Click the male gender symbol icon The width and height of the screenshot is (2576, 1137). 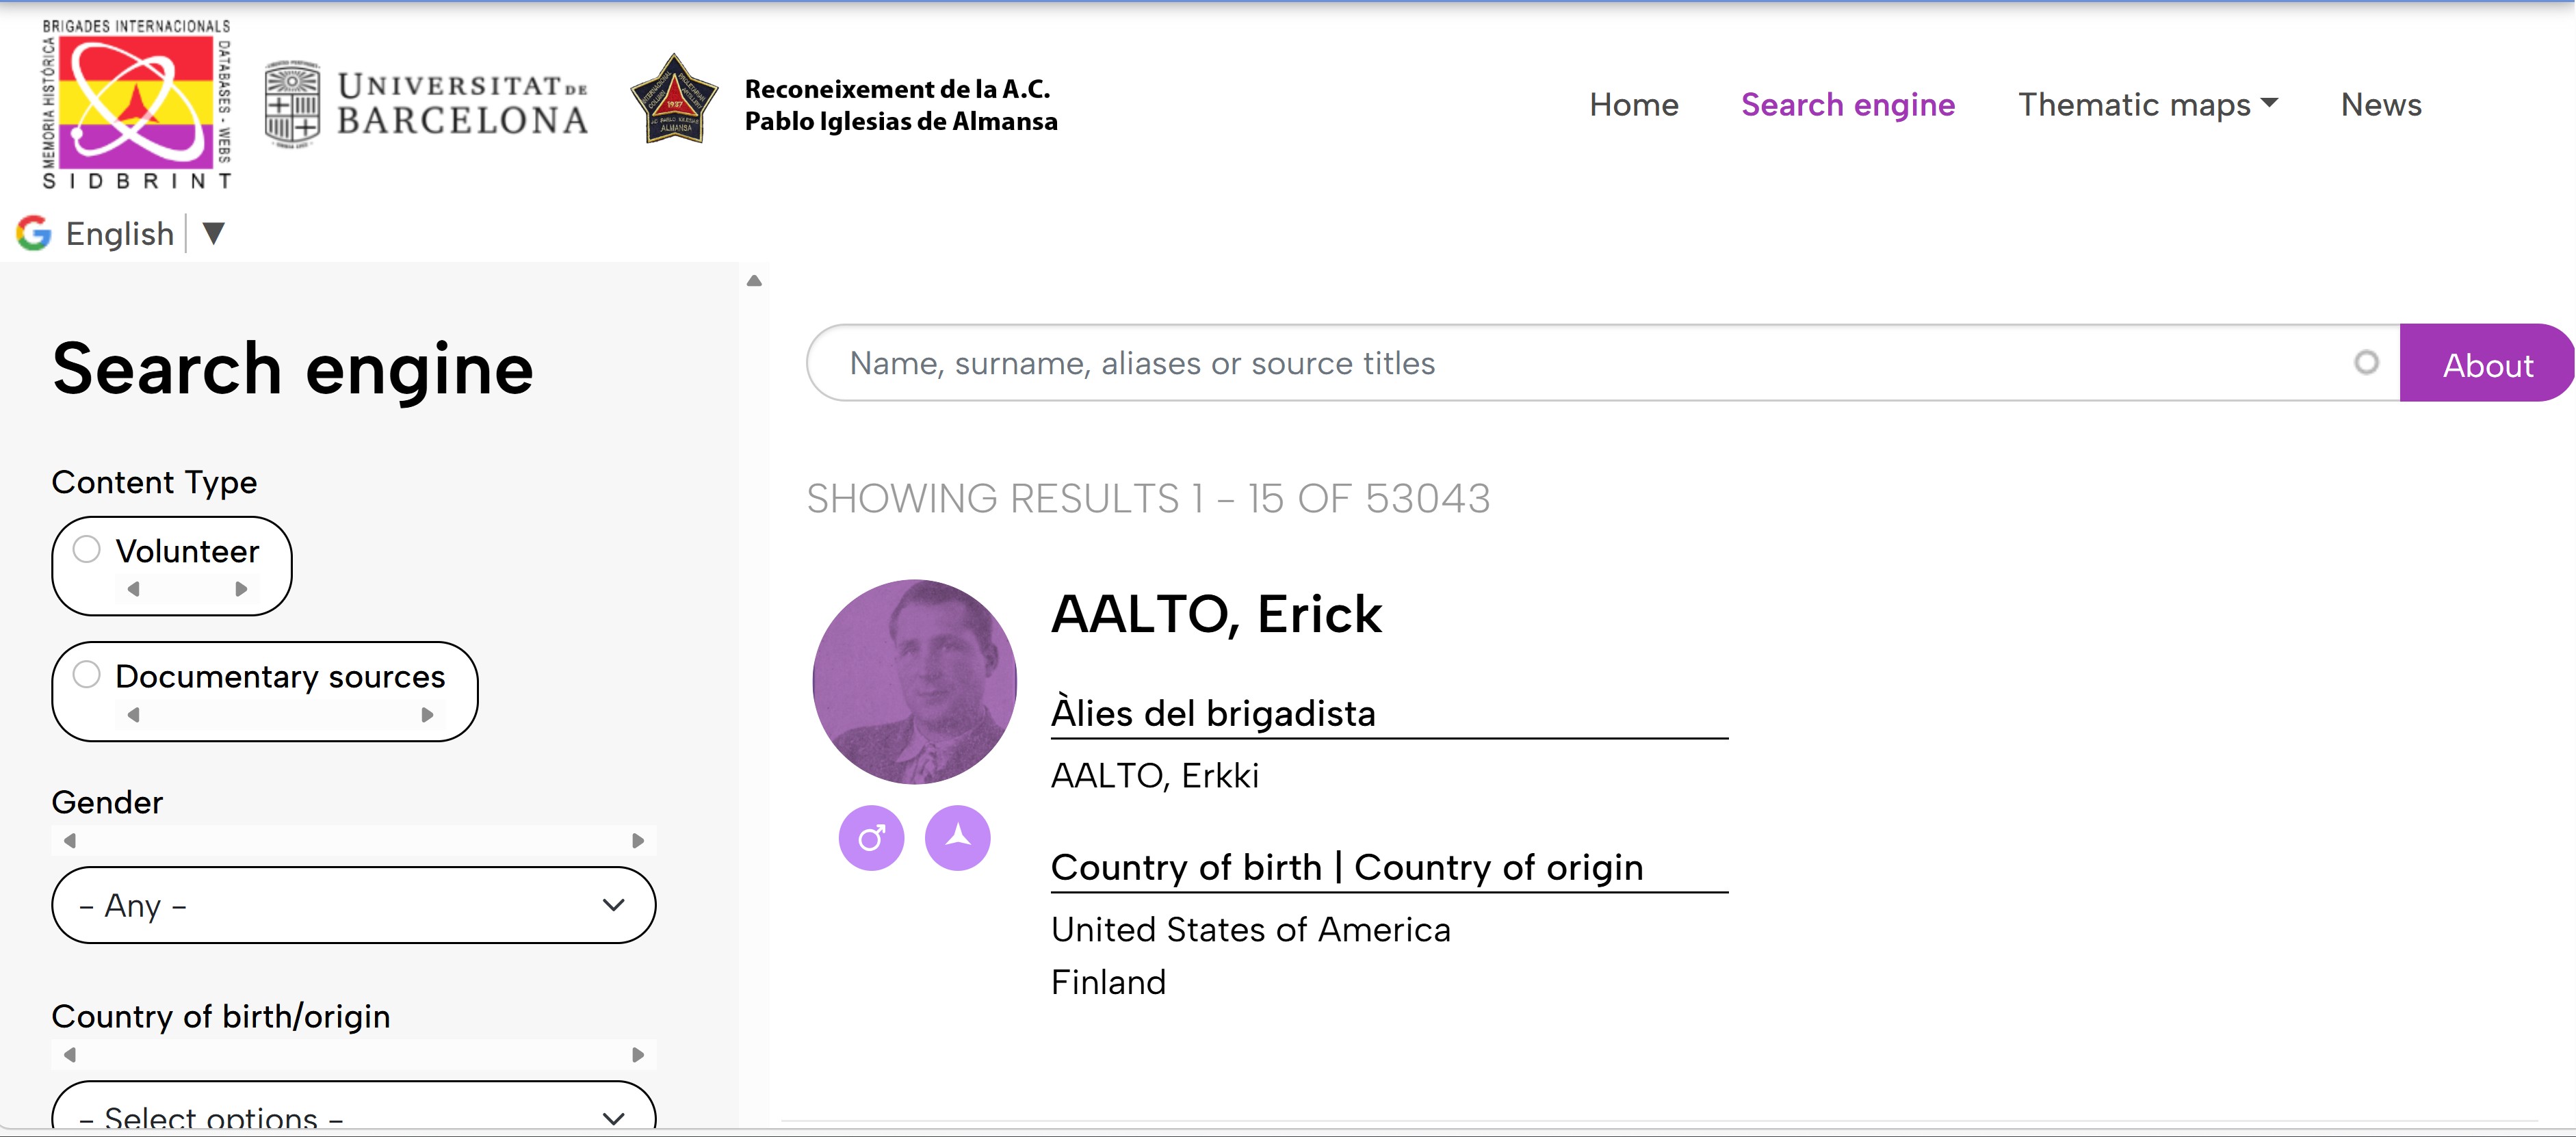pyautogui.click(x=871, y=838)
